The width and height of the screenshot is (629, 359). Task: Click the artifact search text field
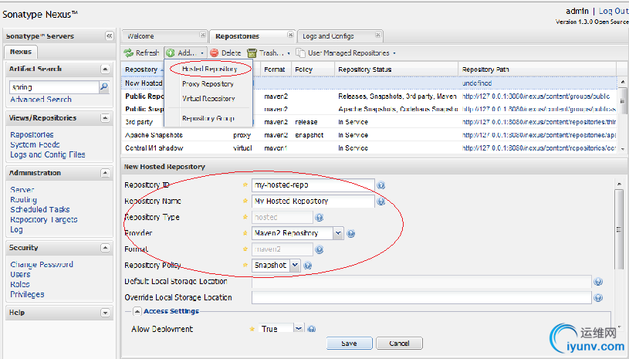click(54, 87)
